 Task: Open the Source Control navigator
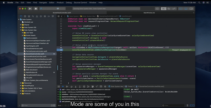tap(25, 16)
